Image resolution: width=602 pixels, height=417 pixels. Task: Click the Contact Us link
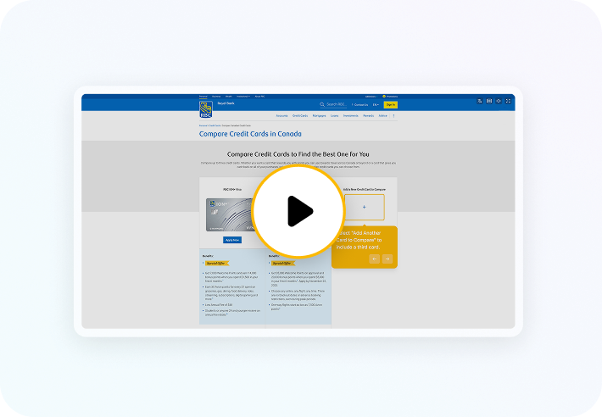pyautogui.click(x=360, y=105)
